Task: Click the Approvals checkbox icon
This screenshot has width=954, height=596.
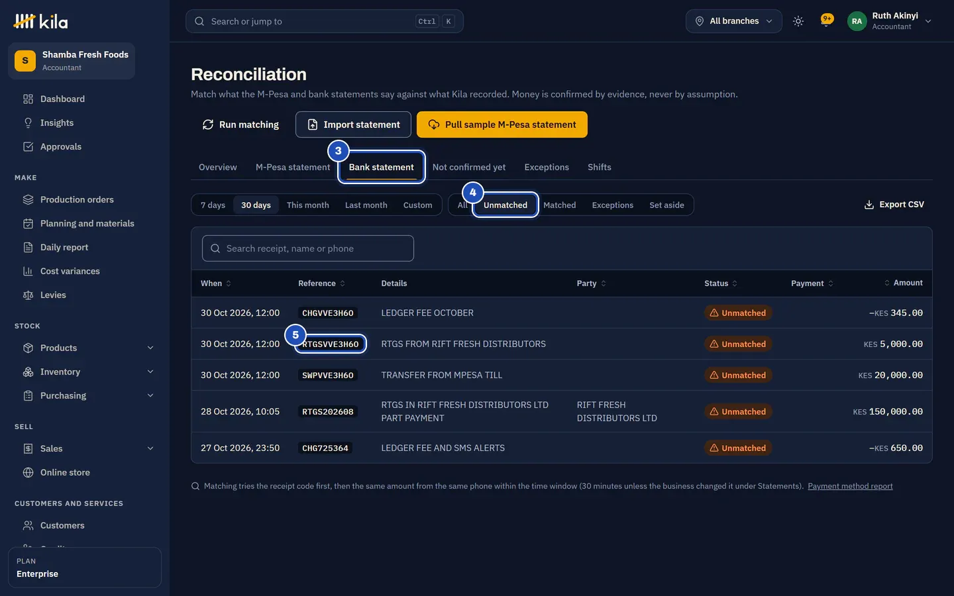Action: pos(28,147)
